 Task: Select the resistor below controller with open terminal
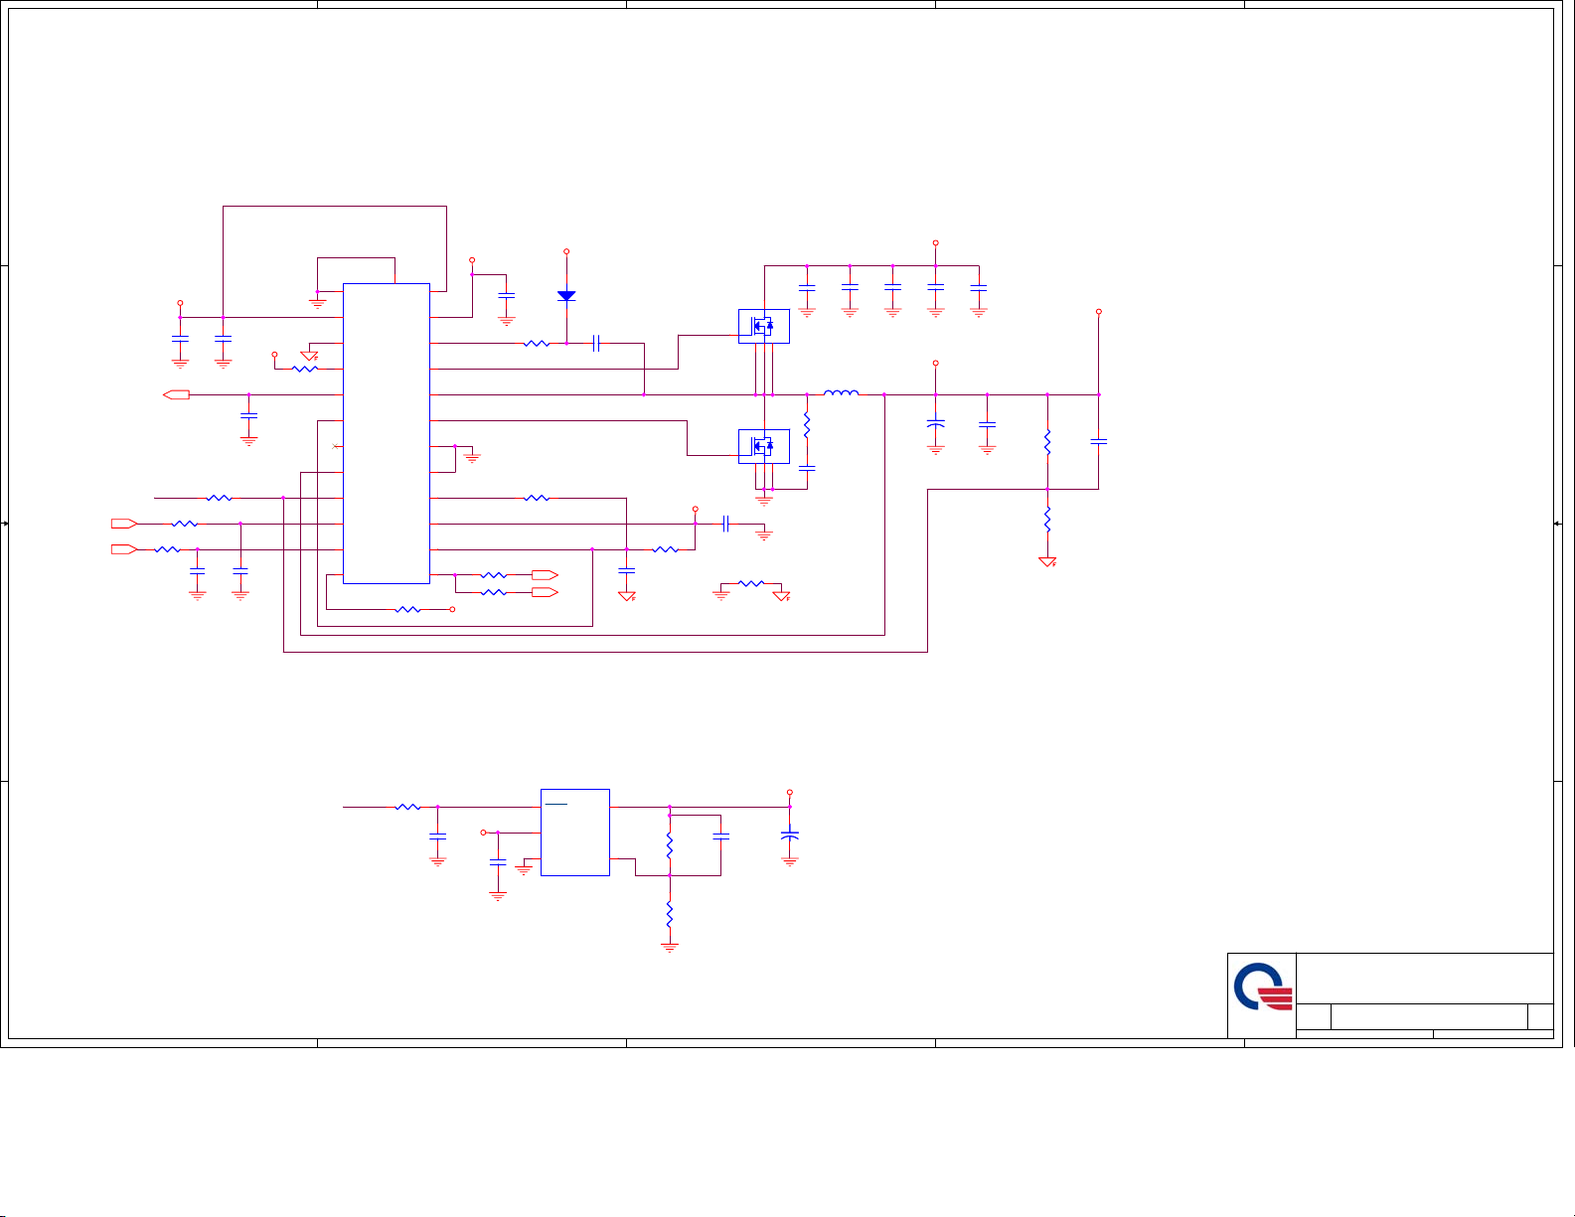click(x=408, y=609)
